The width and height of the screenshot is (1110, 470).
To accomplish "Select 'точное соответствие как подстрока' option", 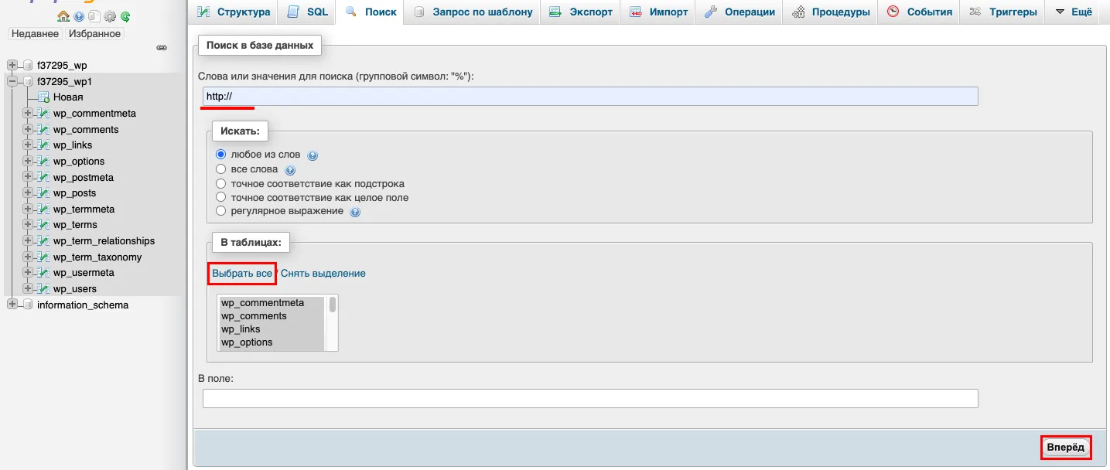I will click(x=221, y=183).
